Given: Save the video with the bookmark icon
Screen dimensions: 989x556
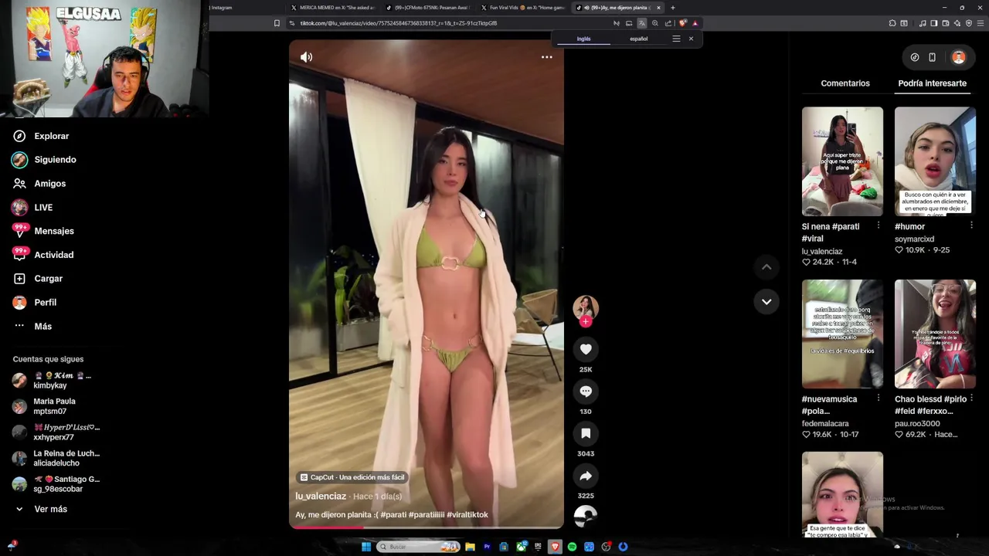Looking at the screenshot, I should tap(586, 433).
